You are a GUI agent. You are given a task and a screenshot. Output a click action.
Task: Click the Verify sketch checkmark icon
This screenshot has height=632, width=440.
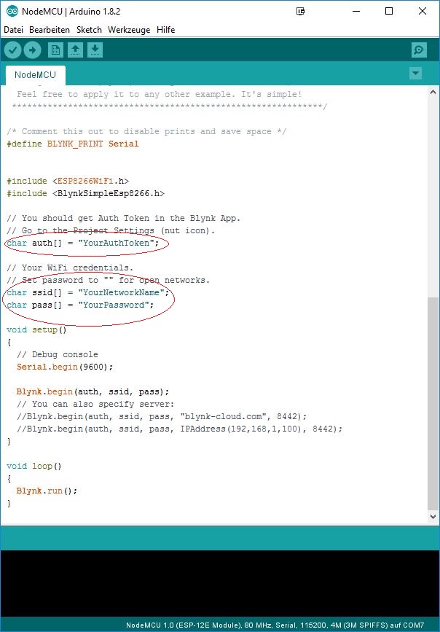[12, 50]
